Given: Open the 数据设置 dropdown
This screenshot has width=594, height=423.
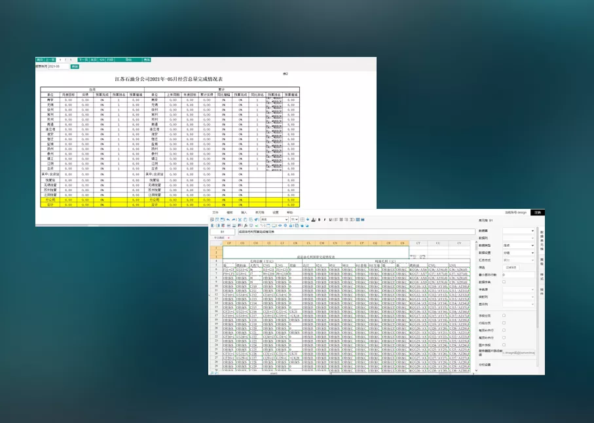Looking at the screenshot, I should pyautogui.click(x=519, y=253).
